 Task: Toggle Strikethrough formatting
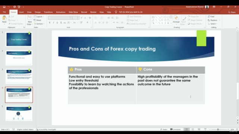pyautogui.click(x=65, y=23)
